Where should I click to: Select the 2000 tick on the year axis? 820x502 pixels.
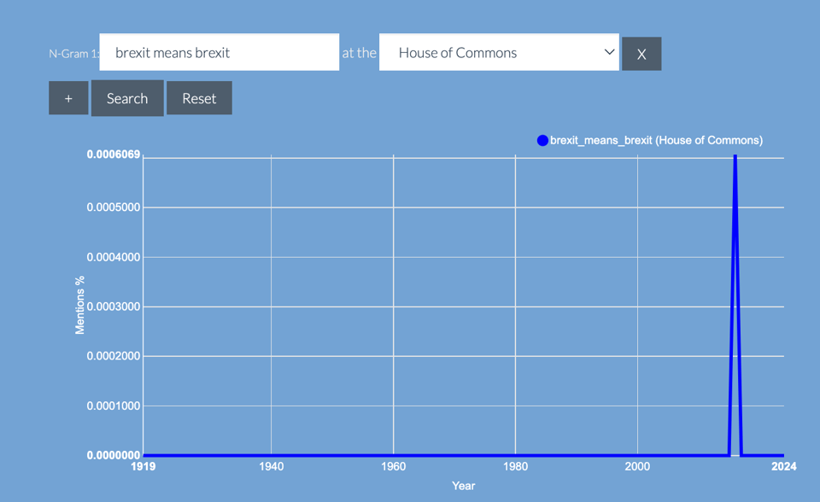pyautogui.click(x=637, y=466)
